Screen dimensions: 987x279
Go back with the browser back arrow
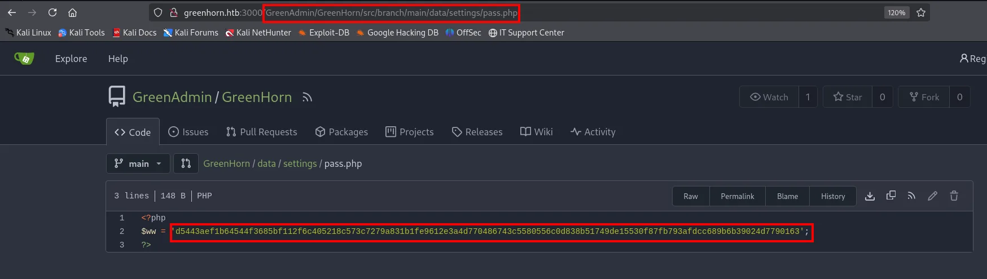pyautogui.click(x=12, y=12)
